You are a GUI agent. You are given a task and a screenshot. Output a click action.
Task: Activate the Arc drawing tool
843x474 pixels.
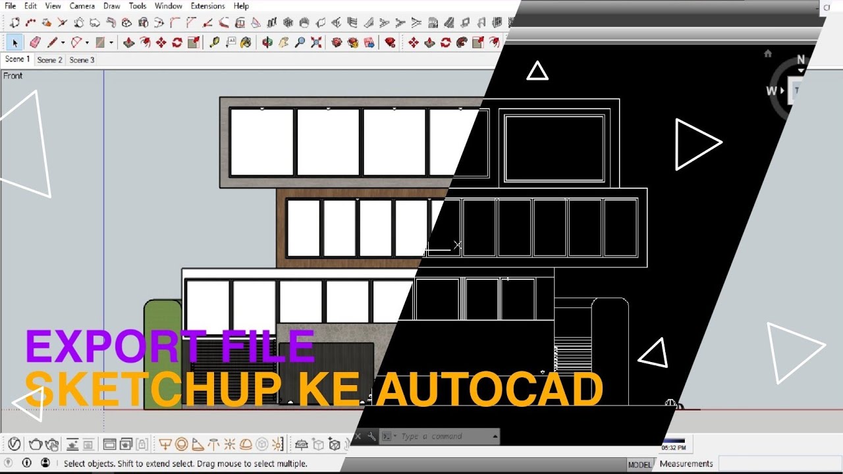coord(77,43)
